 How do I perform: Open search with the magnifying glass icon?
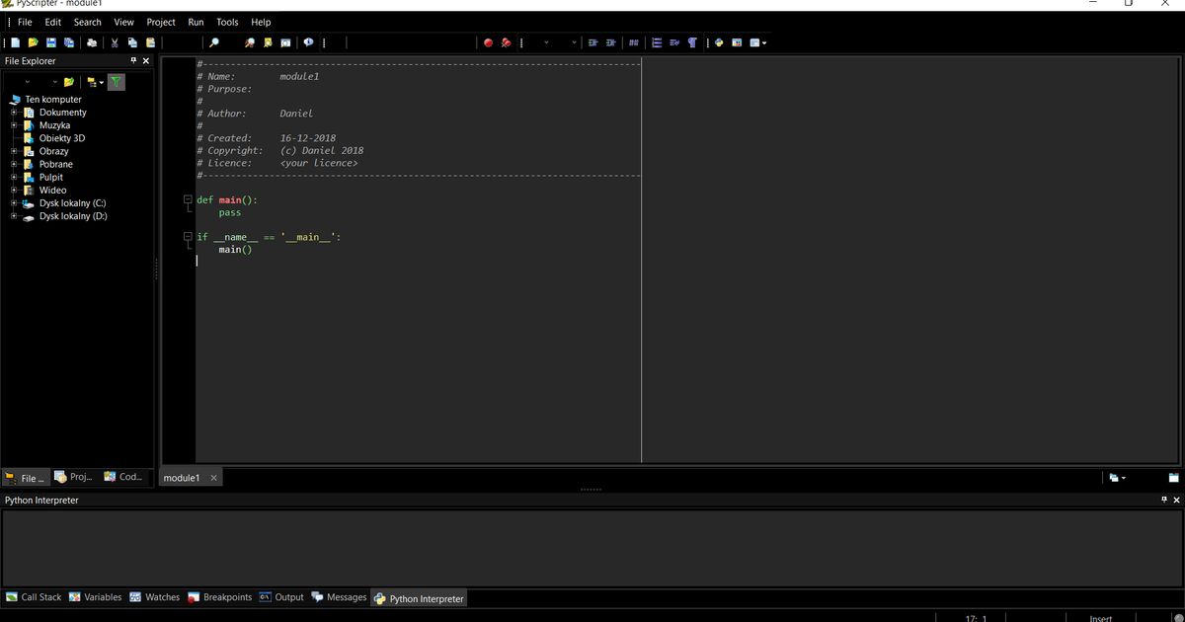pos(213,42)
